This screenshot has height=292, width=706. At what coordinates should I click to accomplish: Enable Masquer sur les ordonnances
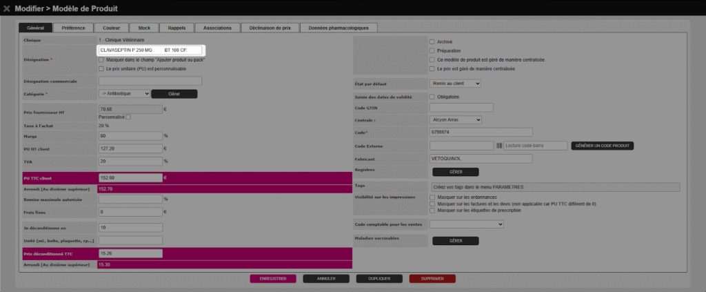(432, 197)
